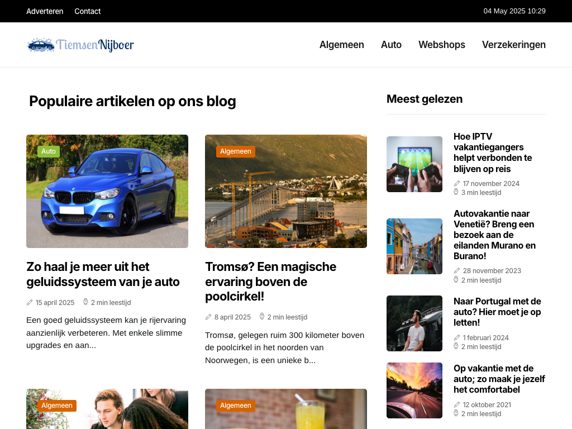Open the blue BMW article thumbnail

point(107,192)
